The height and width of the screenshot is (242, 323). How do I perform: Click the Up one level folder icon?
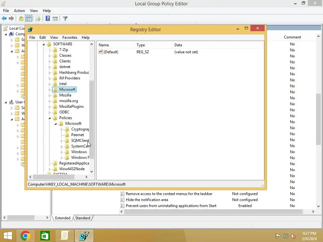click(x=21, y=19)
